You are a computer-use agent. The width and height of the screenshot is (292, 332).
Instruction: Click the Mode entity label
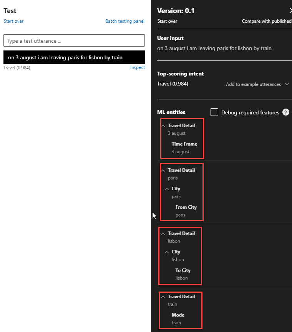[178, 315]
